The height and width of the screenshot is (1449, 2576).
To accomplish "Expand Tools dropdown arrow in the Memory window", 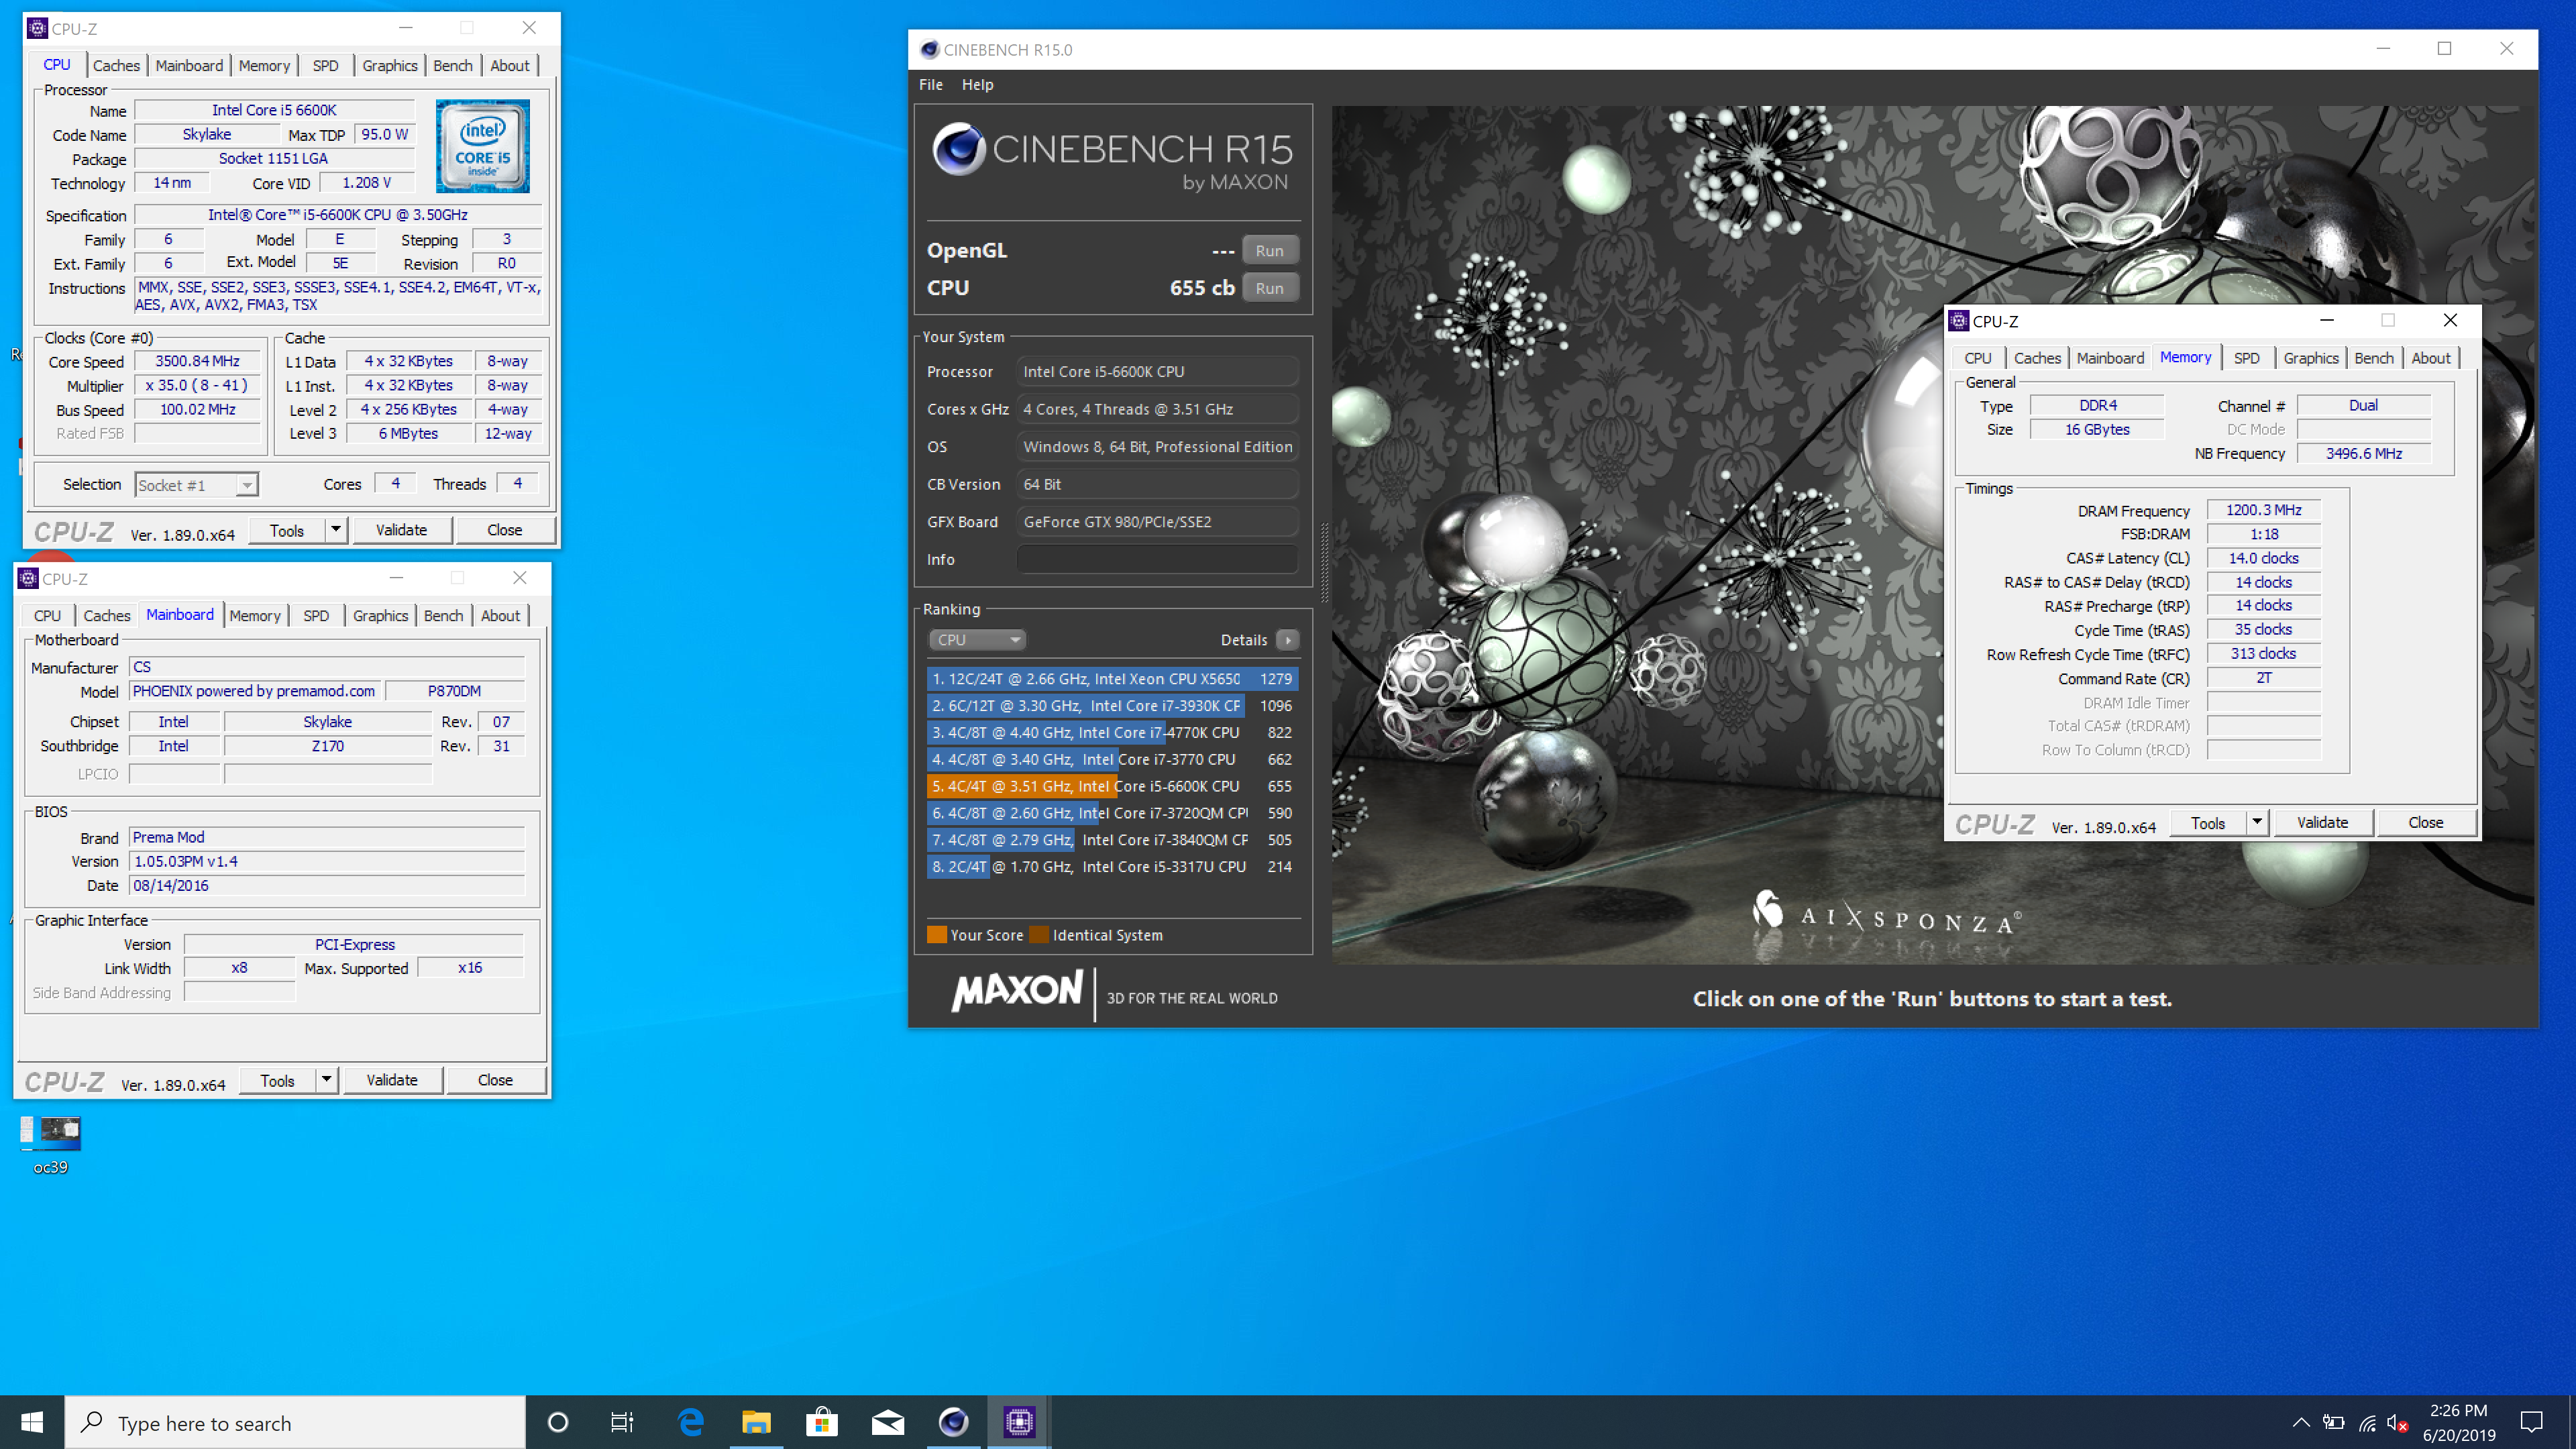I will pyautogui.click(x=2257, y=822).
